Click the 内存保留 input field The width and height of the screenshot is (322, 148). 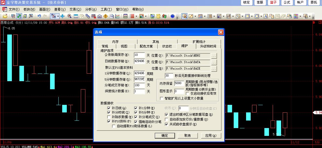pyautogui.click(x=179, y=84)
